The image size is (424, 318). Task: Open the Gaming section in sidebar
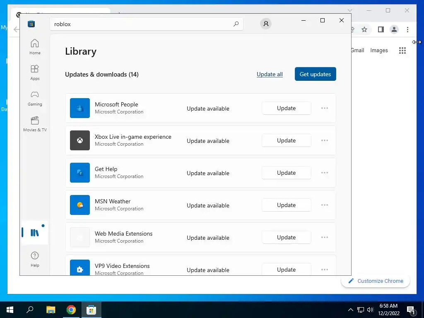[35, 98]
